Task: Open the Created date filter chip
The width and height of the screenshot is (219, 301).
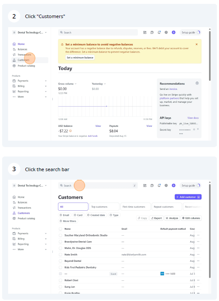Action: coord(96,215)
